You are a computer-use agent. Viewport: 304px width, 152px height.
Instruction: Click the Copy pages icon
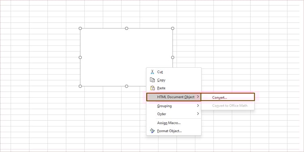pyautogui.click(x=152, y=80)
